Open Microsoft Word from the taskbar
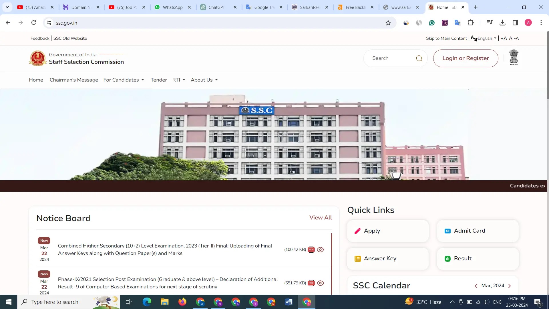The image size is (549, 309). tap(289, 302)
